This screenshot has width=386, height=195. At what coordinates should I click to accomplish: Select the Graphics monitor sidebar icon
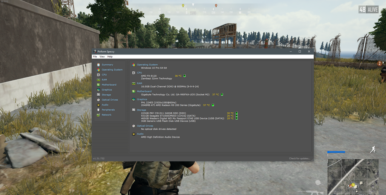tap(98, 90)
